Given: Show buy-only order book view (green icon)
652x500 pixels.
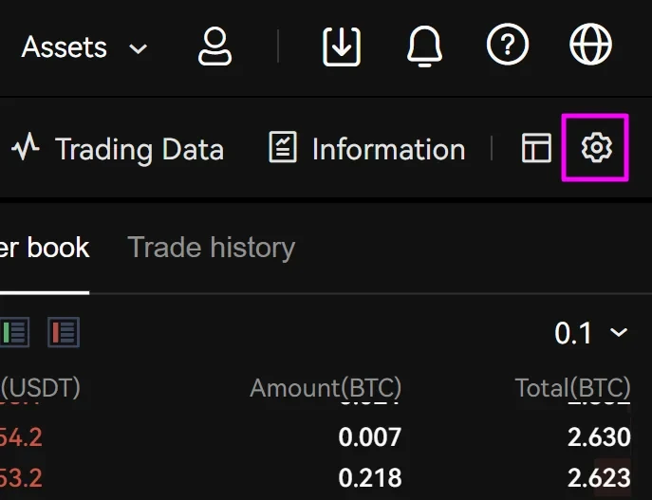Looking at the screenshot, I should (x=14, y=333).
